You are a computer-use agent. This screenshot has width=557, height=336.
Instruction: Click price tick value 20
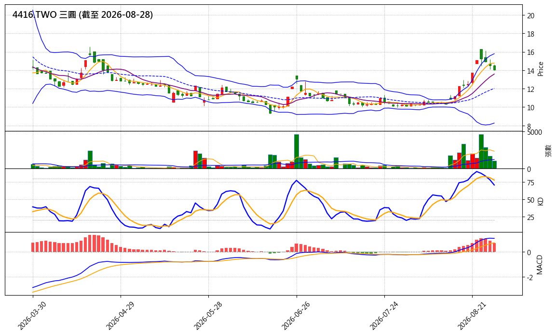(x=531, y=15)
